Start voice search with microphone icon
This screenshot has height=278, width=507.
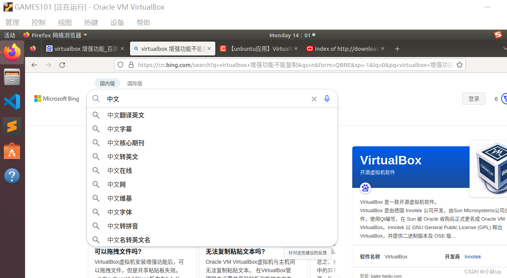327,99
